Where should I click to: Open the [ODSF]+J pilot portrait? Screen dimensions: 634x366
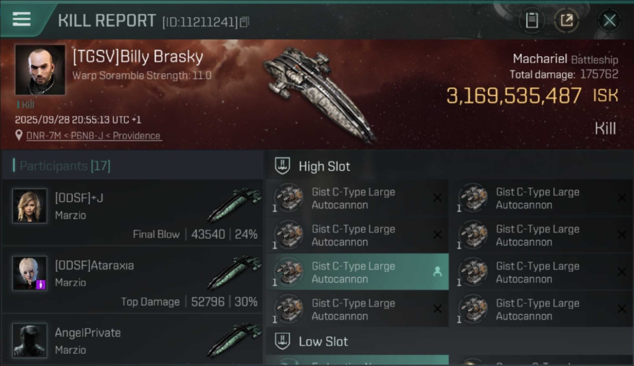click(30, 206)
